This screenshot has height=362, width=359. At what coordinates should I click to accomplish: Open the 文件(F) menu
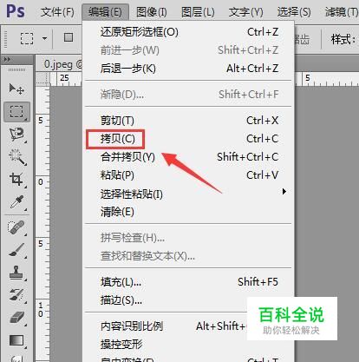click(57, 12)
